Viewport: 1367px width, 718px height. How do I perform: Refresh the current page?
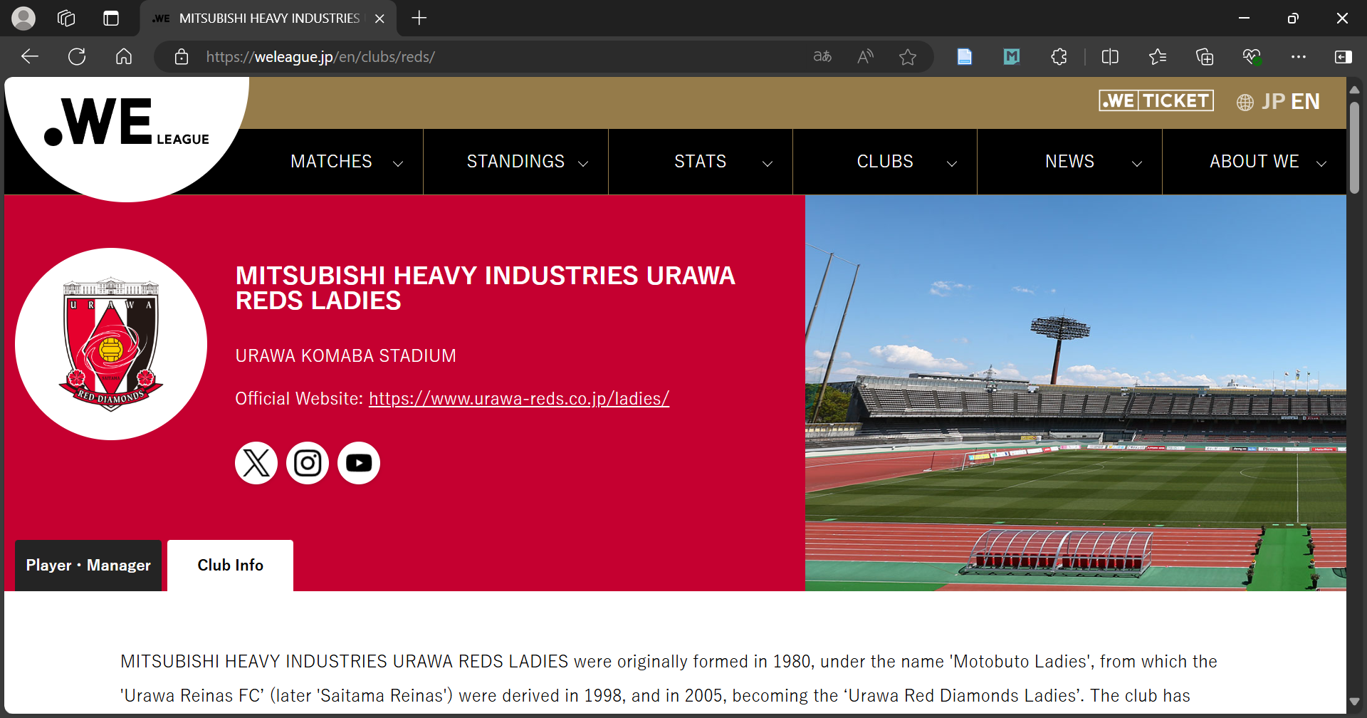click(x=77, y=56)
